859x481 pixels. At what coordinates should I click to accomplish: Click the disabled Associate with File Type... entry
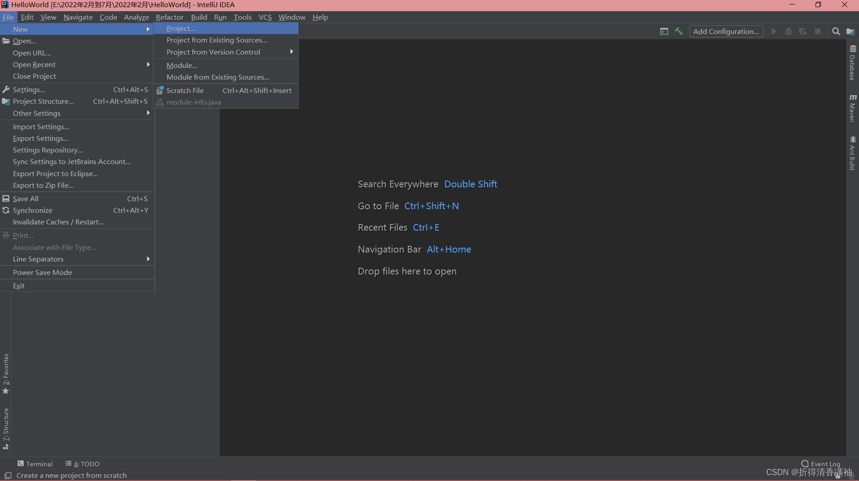click(x=77, y=247)
